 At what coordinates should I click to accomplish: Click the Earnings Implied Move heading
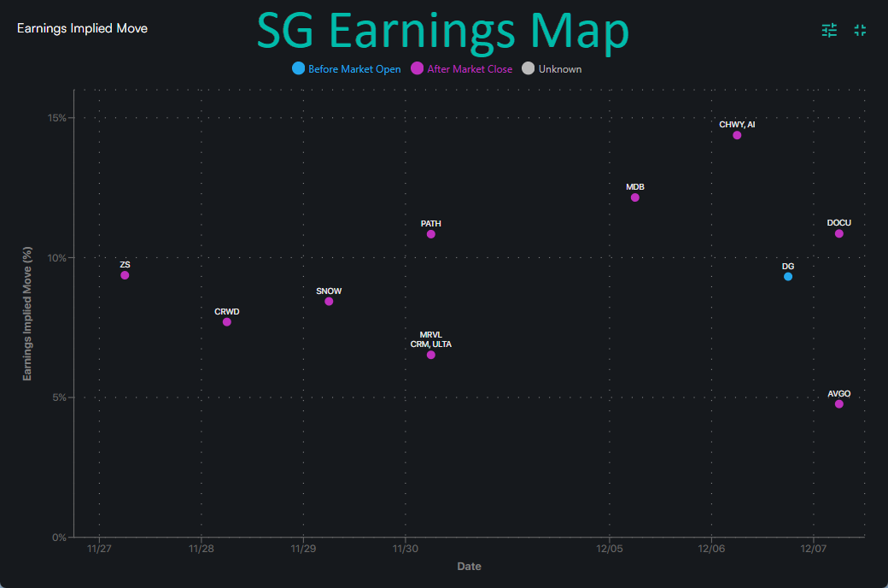[x=82, y=28]
